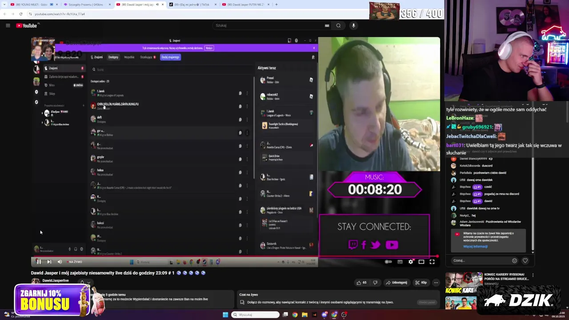Jump to live with NA ŻYWO button
Image resolution: width=569 pixels, height=320 pixels.
(73, 262)
